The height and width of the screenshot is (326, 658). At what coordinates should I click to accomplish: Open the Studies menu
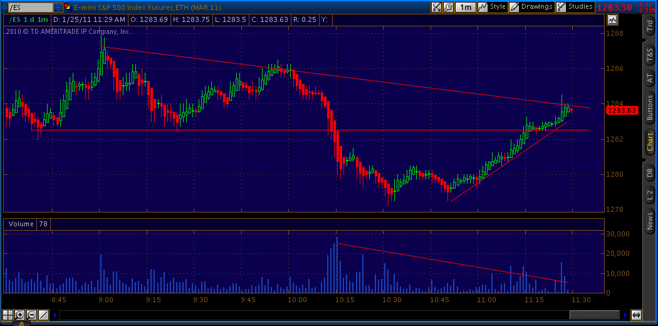[x=575, y=7]
